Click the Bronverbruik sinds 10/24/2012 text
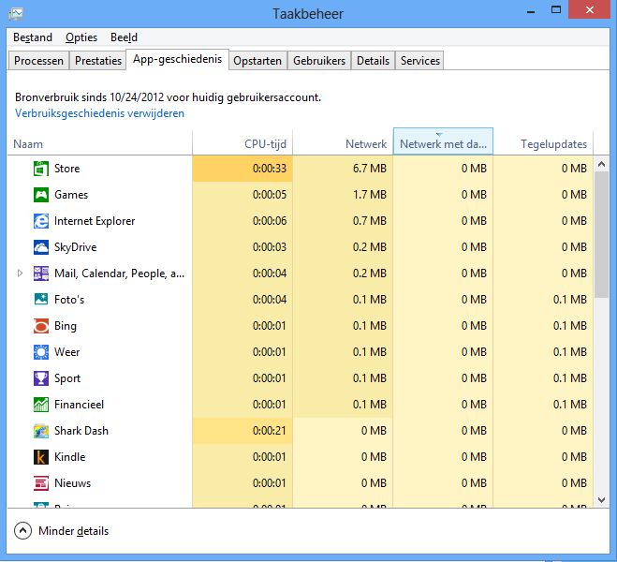This screenshot has height=562, width=617. pos(168,97)
